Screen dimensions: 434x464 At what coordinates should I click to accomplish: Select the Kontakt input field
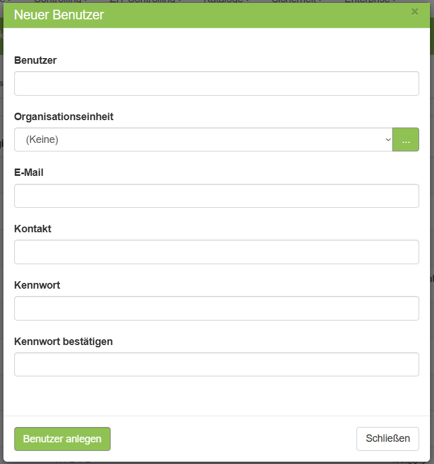pos(216,252)
